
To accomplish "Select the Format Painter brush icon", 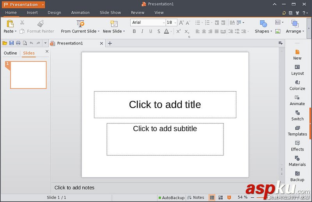I will pos(41,23).
